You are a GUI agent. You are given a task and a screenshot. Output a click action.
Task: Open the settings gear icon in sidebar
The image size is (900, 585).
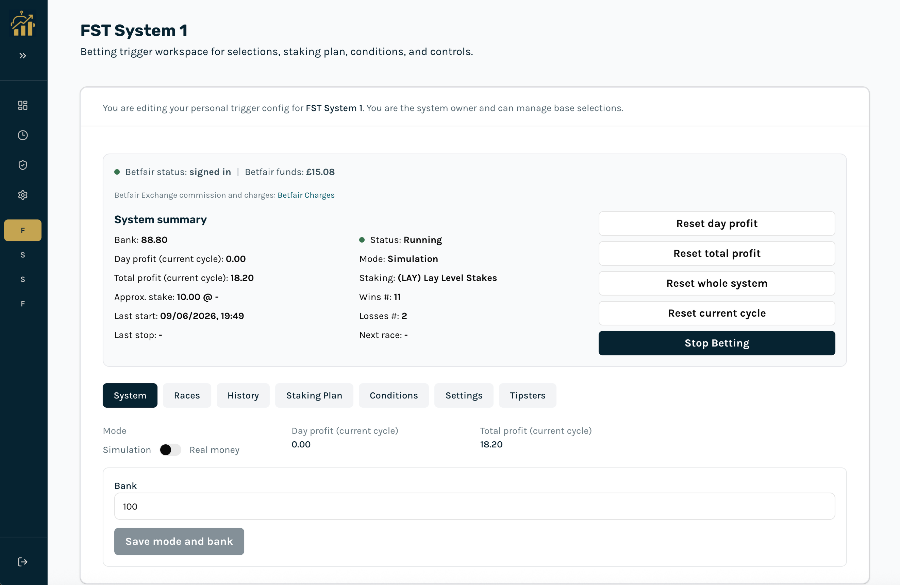23,195
